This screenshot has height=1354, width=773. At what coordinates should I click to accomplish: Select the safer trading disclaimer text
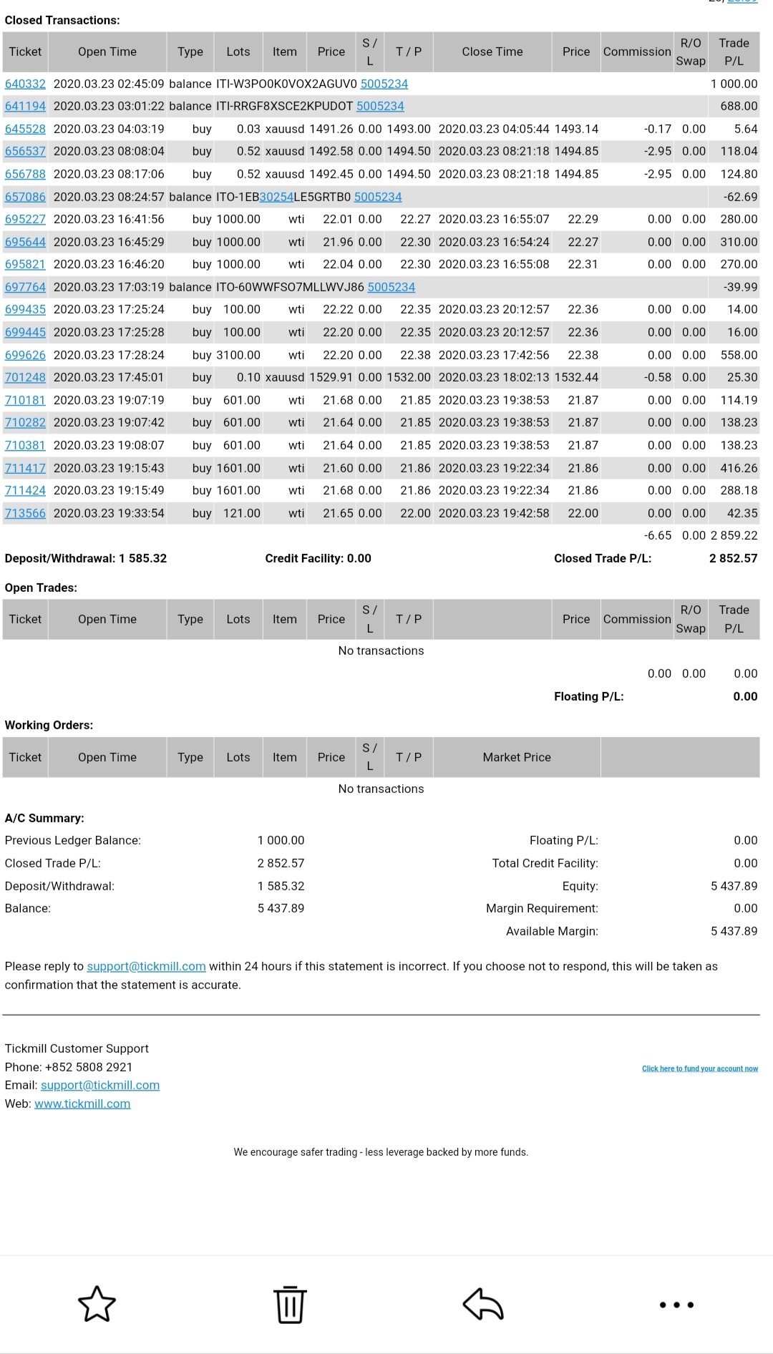(381, 1152)
